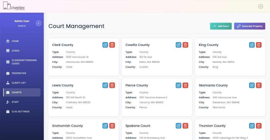Click address 930 Tacoma Avenue S
The height and width of the screenshot is (140, 270).
point(153,97)
